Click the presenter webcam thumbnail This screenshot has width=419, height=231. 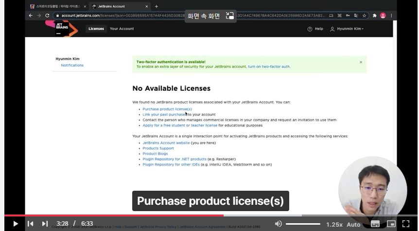pyautogui.click(x=372, y=189)
